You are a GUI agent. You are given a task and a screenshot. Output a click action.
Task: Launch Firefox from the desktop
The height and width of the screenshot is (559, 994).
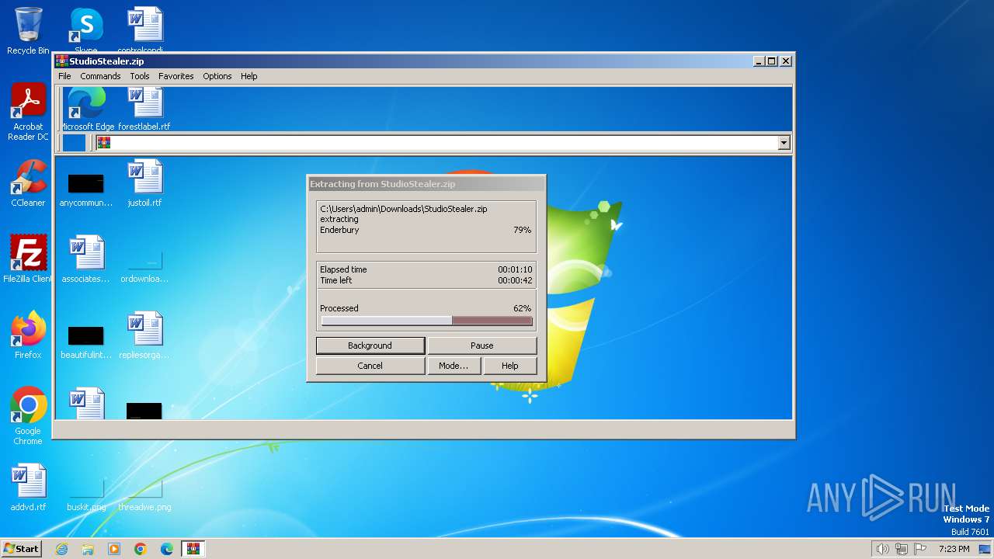(x=28, y=335)
